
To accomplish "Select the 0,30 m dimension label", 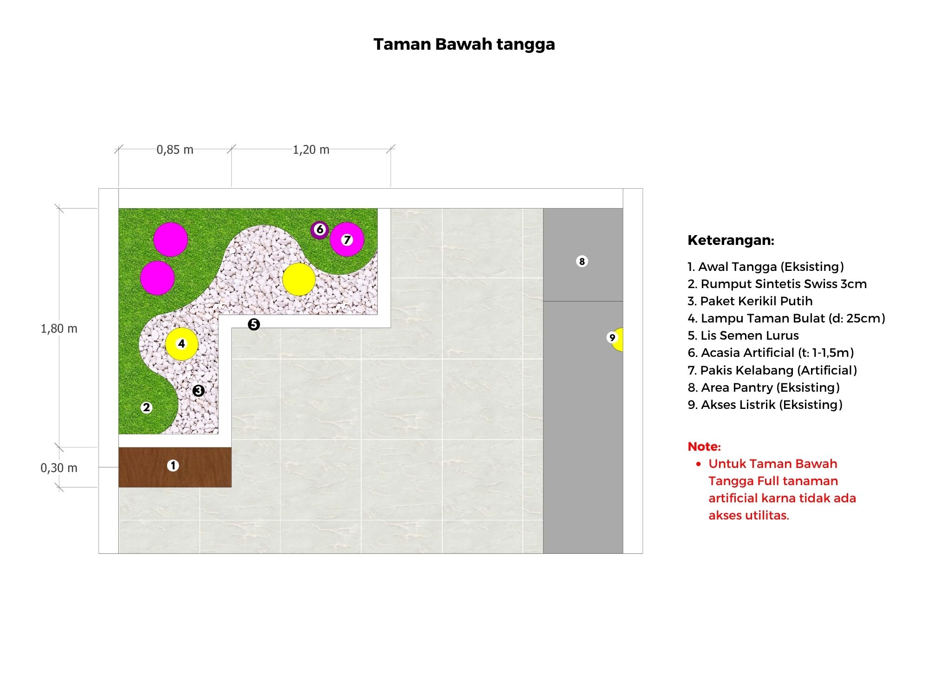I will [x=59, y=468].
